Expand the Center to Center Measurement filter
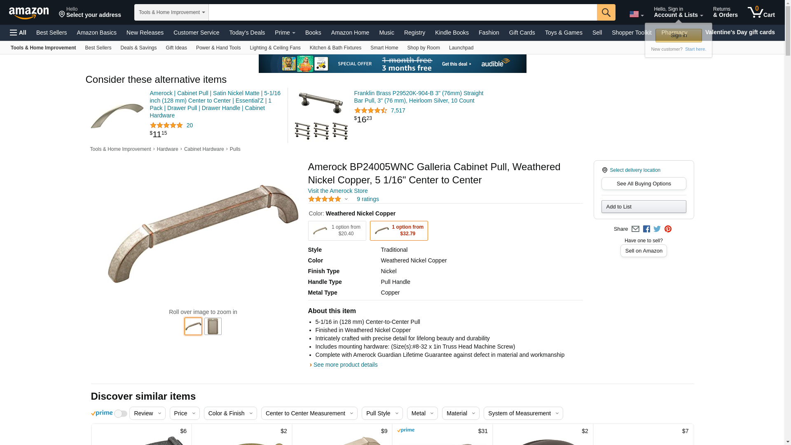 pyautogui.click(x=309, y=413)
